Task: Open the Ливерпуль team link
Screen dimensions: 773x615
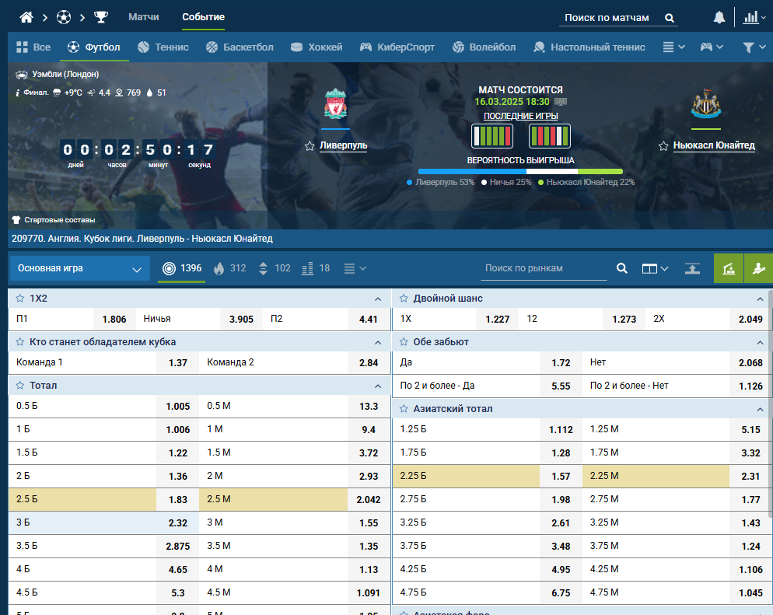Action: 343,145
